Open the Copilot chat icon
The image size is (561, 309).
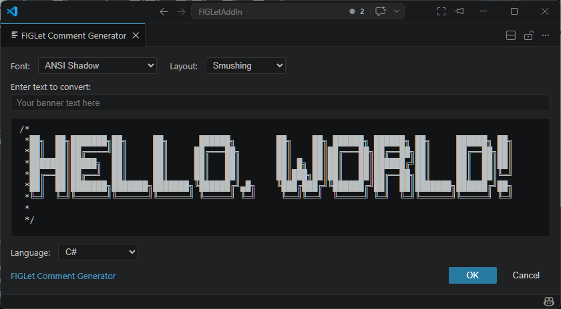click(380, 11)
